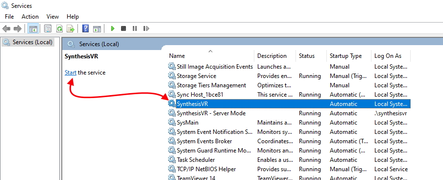Open the Help menu
Viewport: 443px width, 180px height.
tap(73, 17)
